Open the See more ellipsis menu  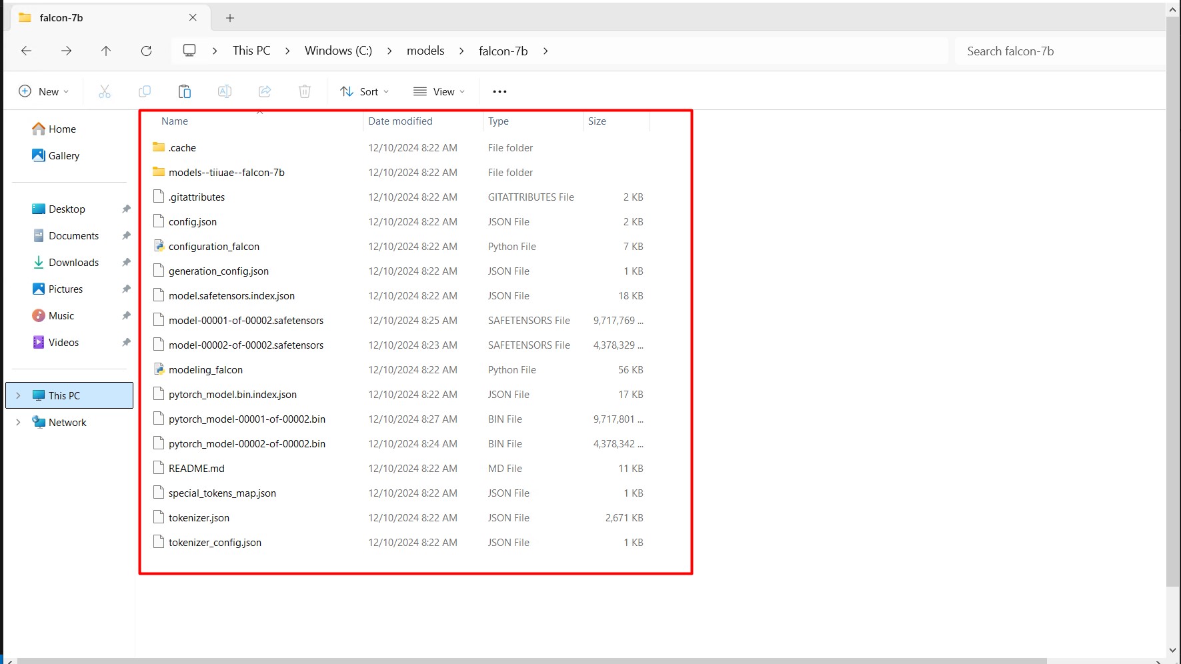tap(499, 91)
